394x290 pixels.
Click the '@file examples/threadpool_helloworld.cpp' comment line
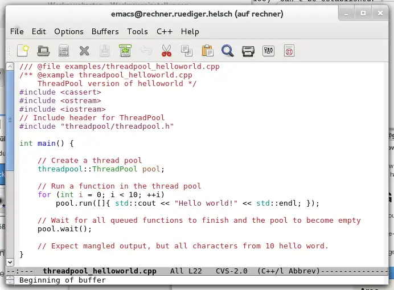tap(120, 67)
